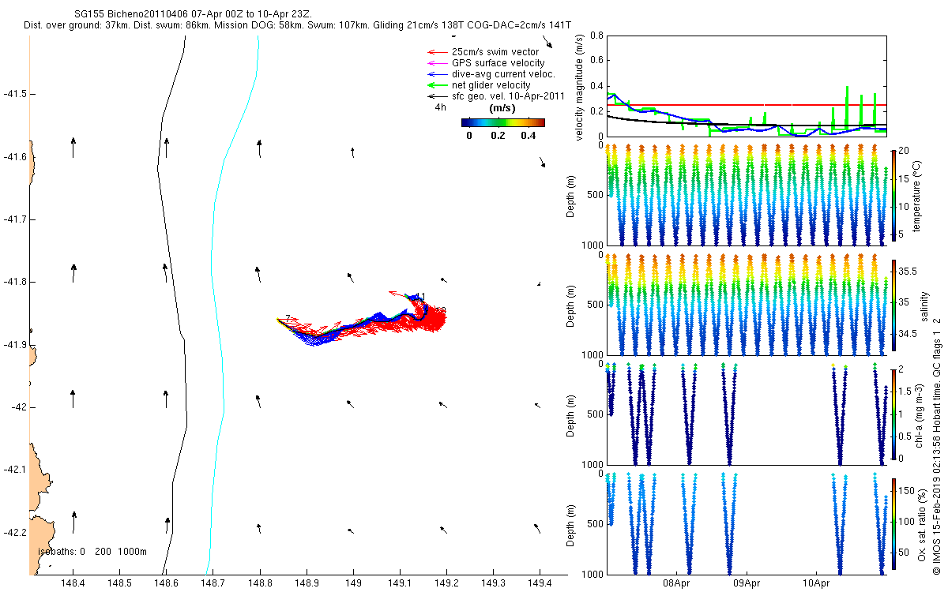The height and width of the screenshot is (592, 948).
Task: Click the -41.8 latitude tick label
Action: [x=13, y=282]
